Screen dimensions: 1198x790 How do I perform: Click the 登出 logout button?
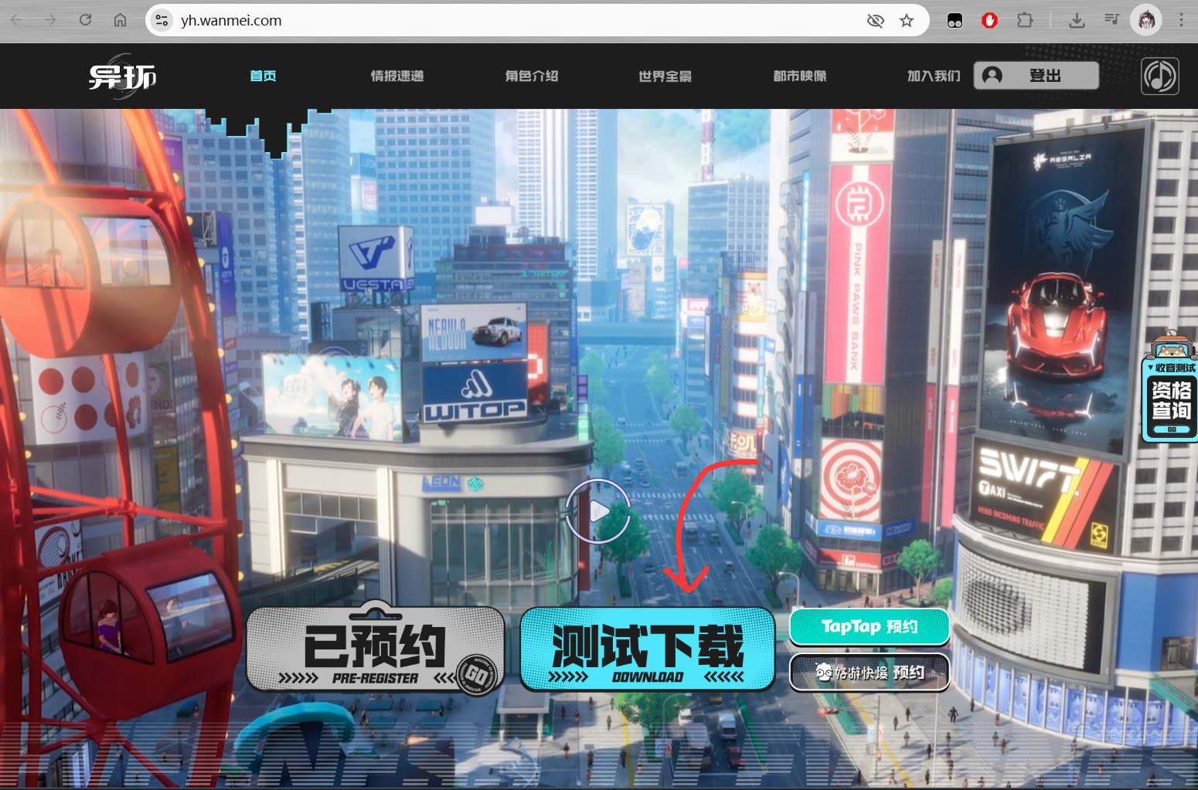tap(1036, 76)
